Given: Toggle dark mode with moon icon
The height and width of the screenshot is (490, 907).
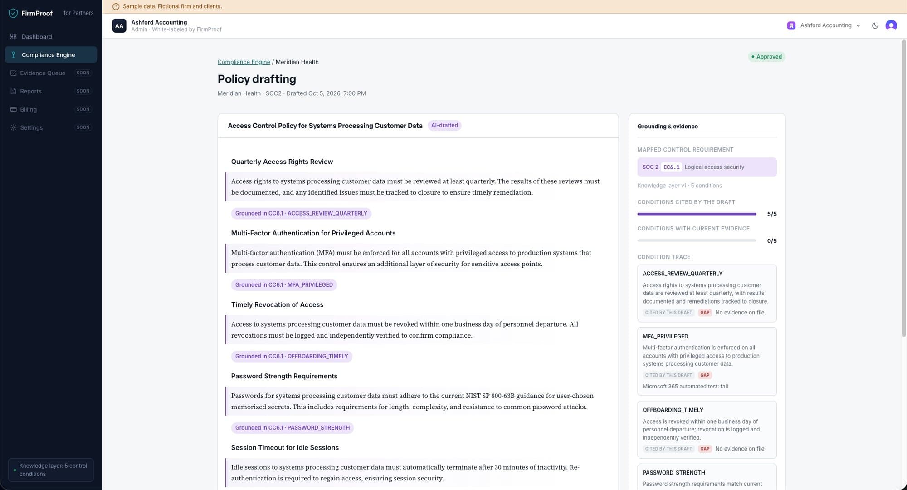Looking at the screenshot, I should click(x=875, y=25).
